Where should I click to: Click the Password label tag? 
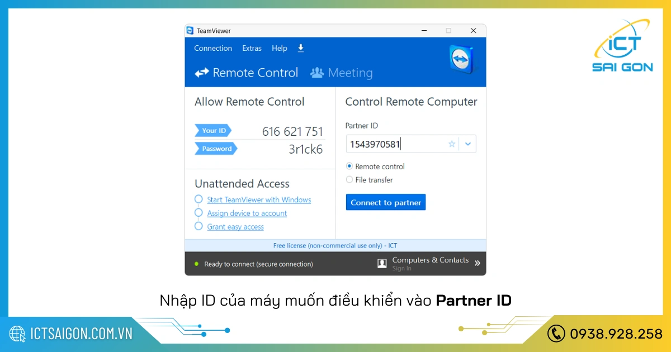point(216,149)
